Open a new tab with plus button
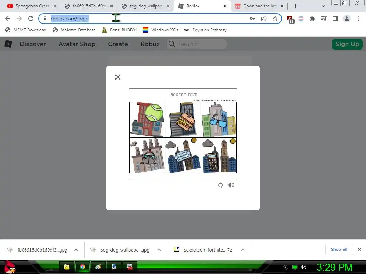 pyautogui.click(x=296, y=6)
